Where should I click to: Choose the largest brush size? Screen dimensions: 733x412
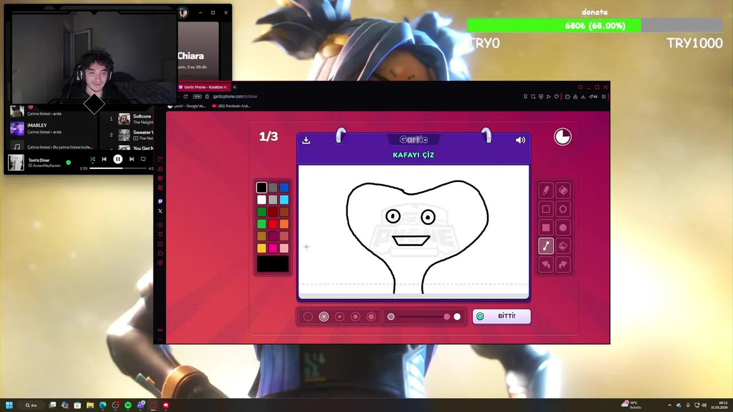(371, 316)
